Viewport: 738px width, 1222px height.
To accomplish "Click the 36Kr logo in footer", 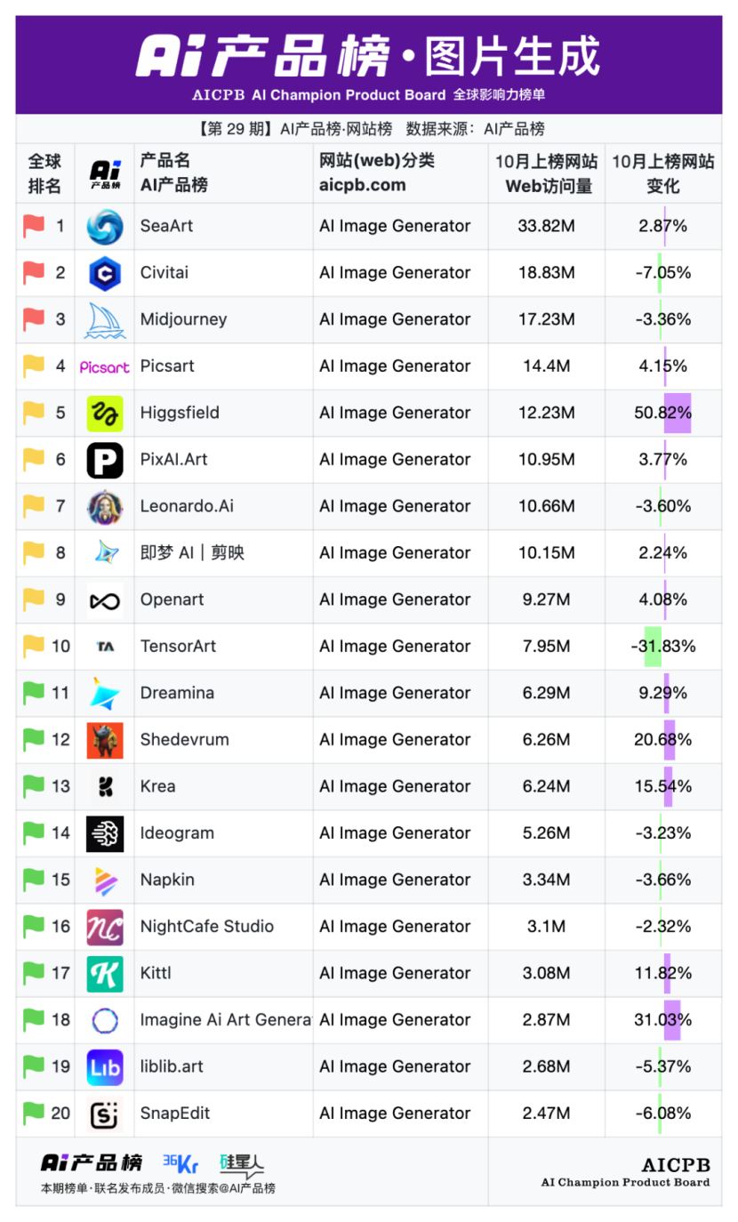I will (180, 1163).
